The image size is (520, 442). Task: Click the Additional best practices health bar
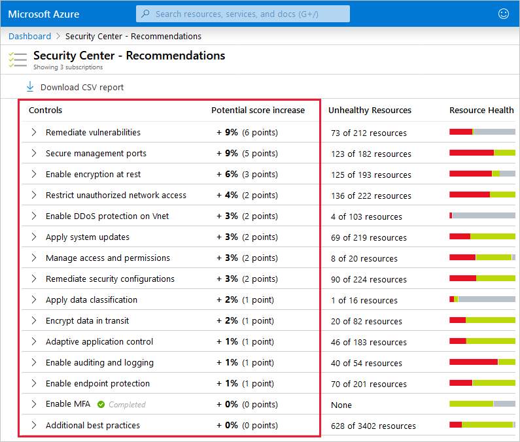click(482, 425)
